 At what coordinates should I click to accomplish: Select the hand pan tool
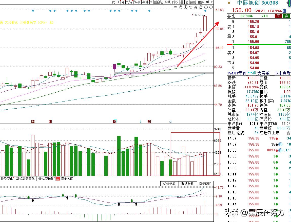tap(181, 7)
